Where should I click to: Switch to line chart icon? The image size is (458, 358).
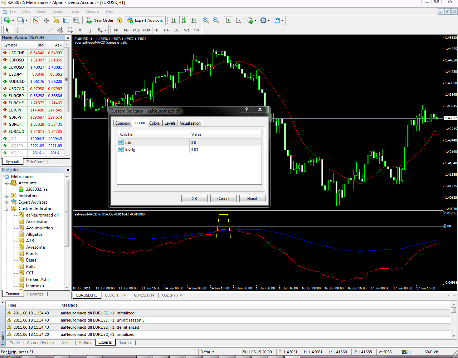coord(194,20)
